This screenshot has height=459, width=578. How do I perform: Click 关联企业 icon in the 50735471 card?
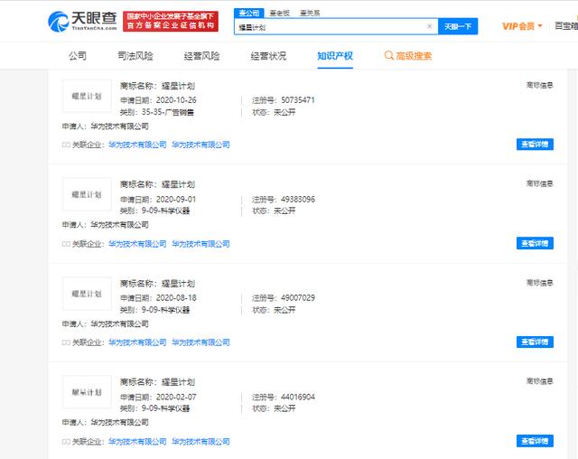coord(66,145)
